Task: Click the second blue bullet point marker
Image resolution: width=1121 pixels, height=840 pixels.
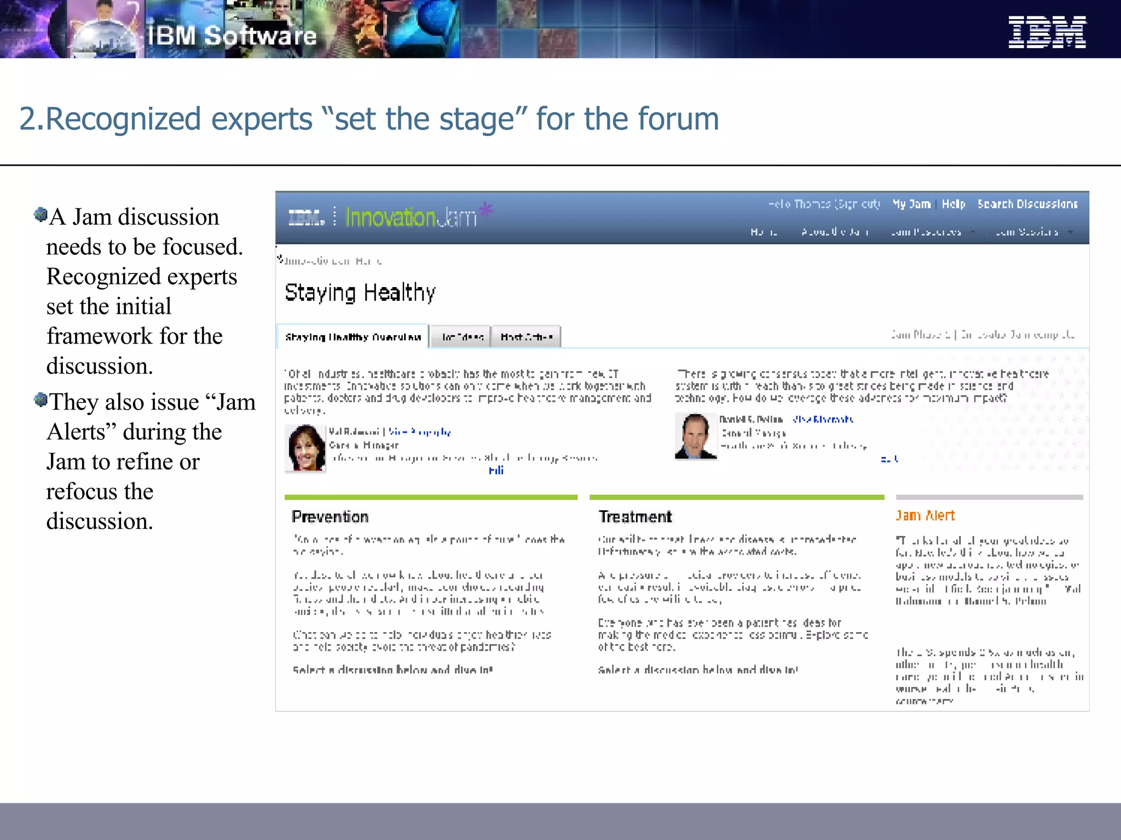Action: point(41,400)
